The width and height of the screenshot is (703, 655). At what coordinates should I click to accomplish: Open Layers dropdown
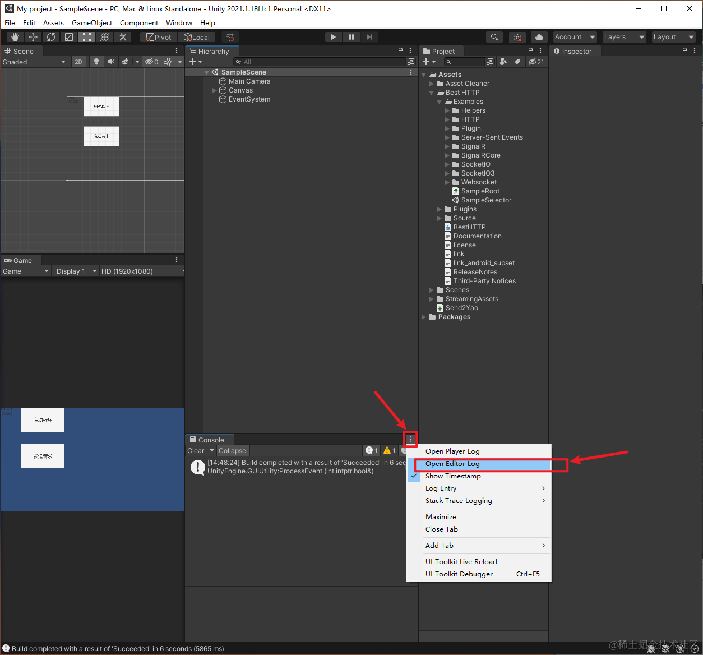click(624, 37)
